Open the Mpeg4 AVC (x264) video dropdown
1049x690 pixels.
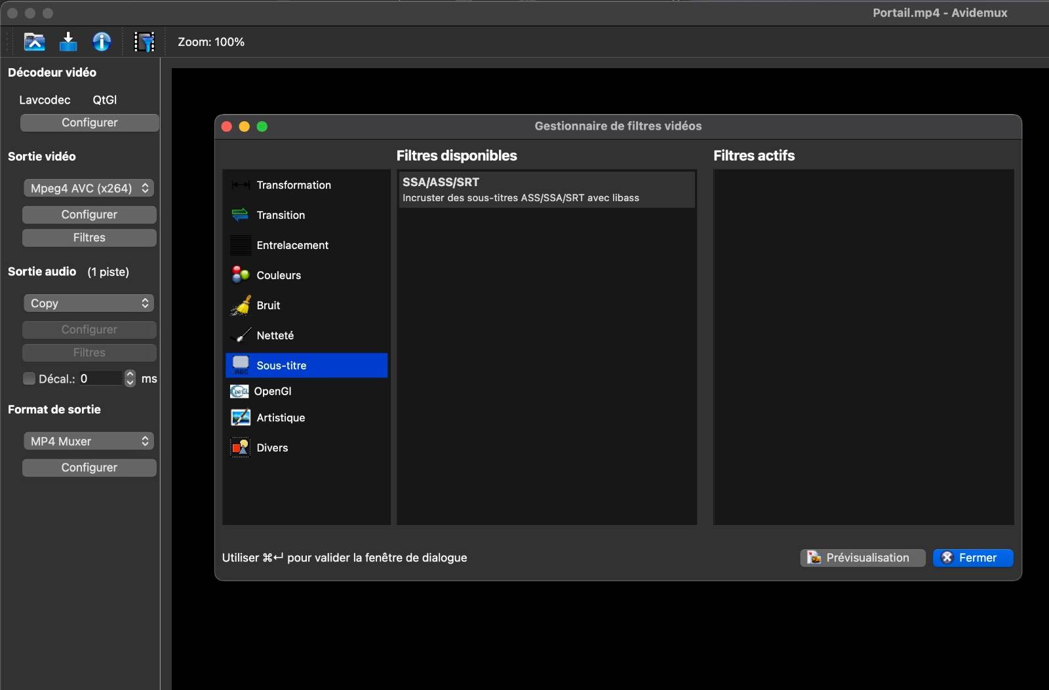pyautogui.click(x=89, y=188)
